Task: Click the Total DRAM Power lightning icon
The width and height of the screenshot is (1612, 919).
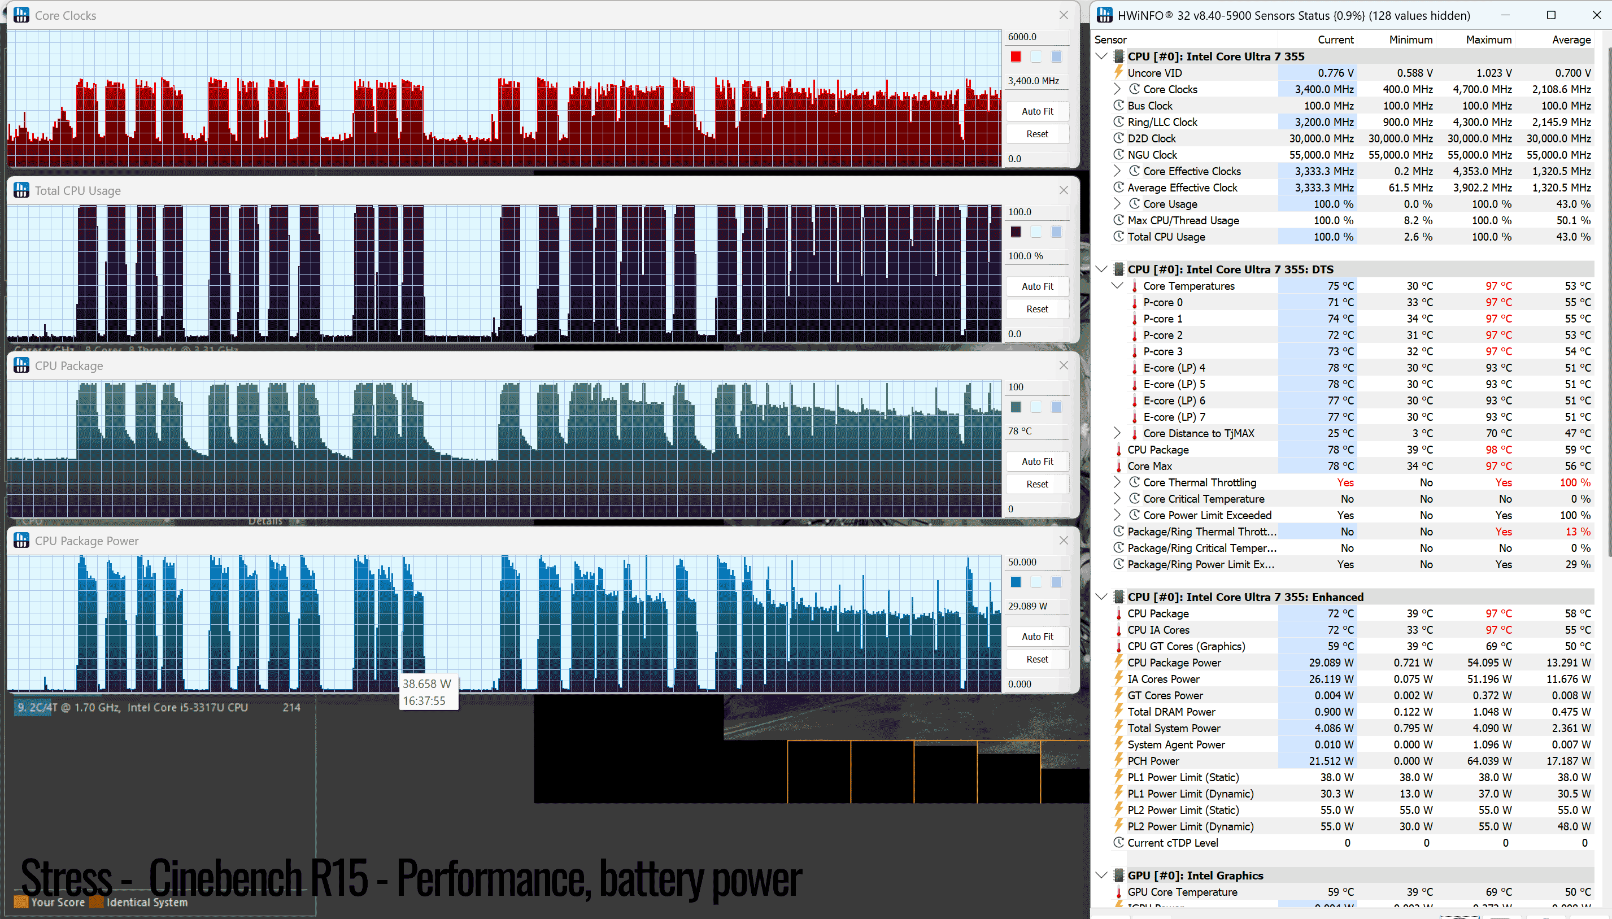Action: point(1118,712)
